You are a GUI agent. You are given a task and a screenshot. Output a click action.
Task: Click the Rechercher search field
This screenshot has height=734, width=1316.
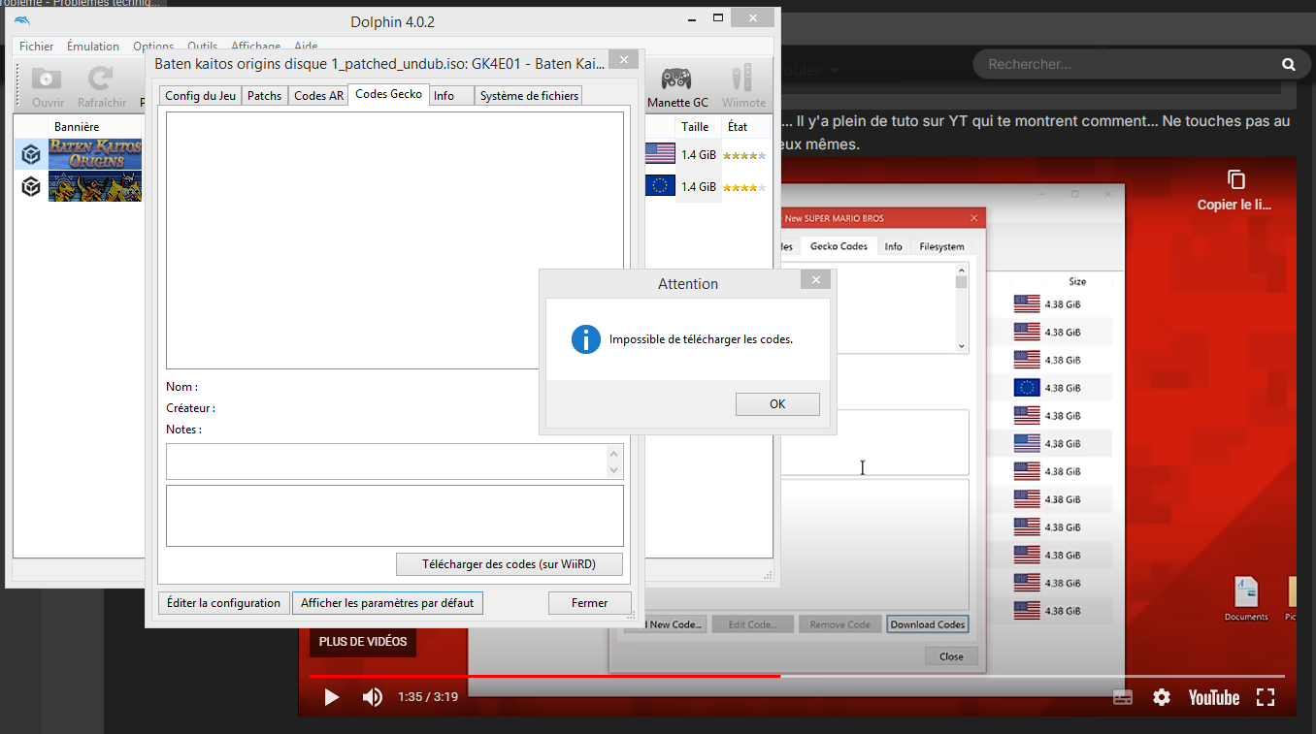click(x=1126, y=64)
